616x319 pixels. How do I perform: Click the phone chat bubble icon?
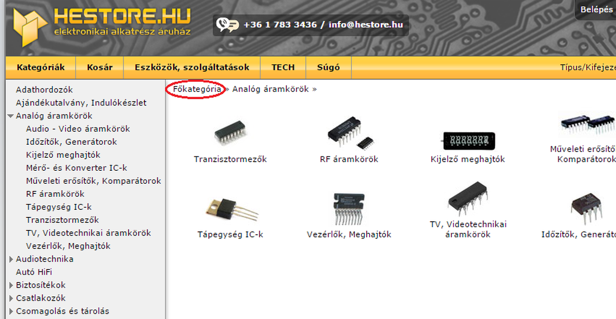pyautogui.click(x=227, y=25)
